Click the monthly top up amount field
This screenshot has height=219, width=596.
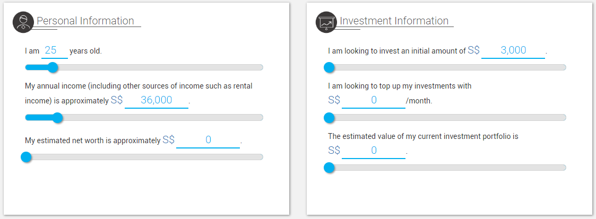tap(373, 100)
